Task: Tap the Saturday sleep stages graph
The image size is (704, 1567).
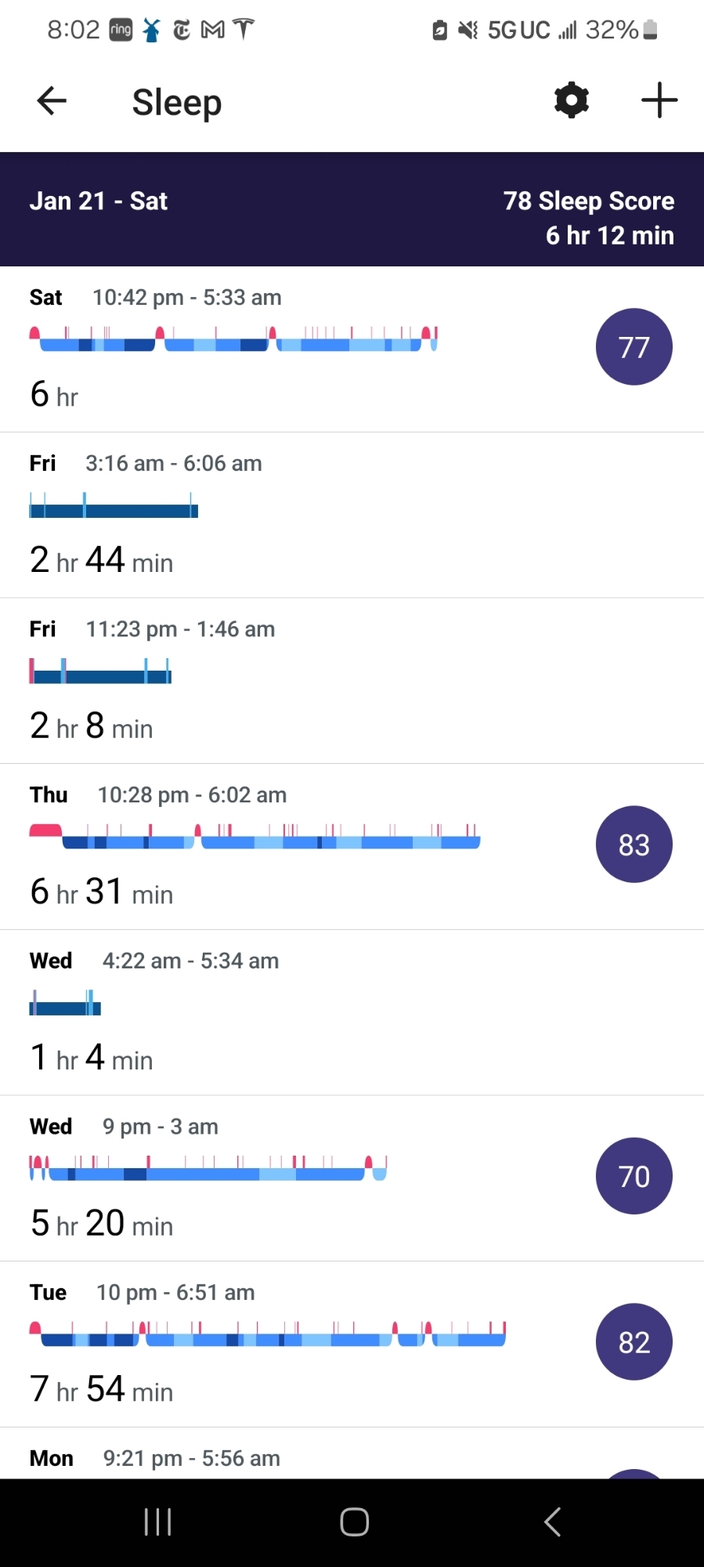Action: 233,340
